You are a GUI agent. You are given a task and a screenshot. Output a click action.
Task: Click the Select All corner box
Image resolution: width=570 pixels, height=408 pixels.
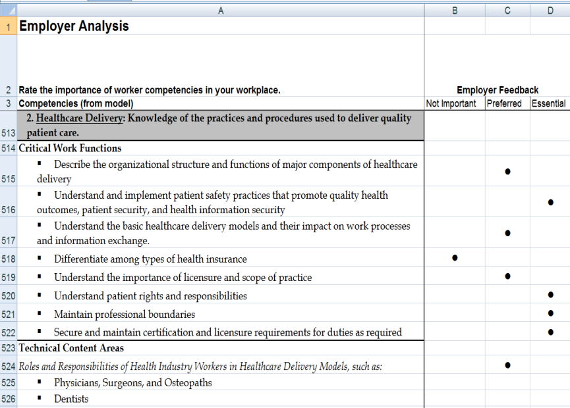pos(8,11)
